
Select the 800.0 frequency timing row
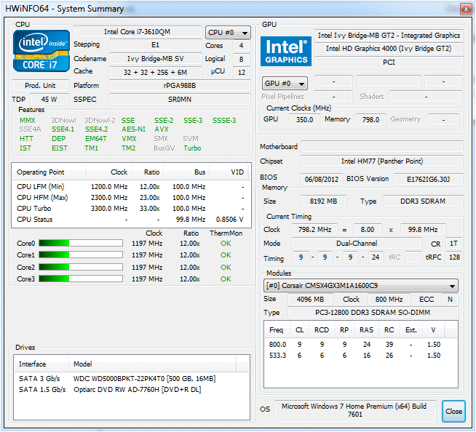point(361,345)
